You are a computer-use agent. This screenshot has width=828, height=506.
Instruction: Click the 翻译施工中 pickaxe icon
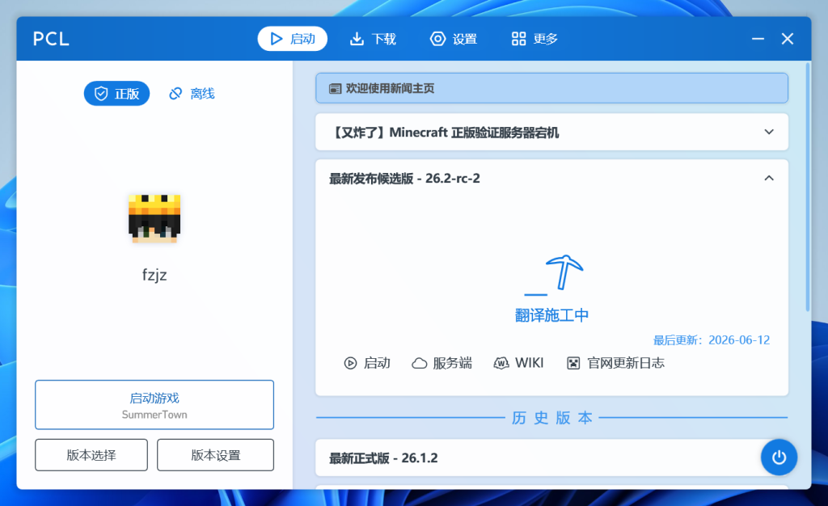(x=553, y=274)
